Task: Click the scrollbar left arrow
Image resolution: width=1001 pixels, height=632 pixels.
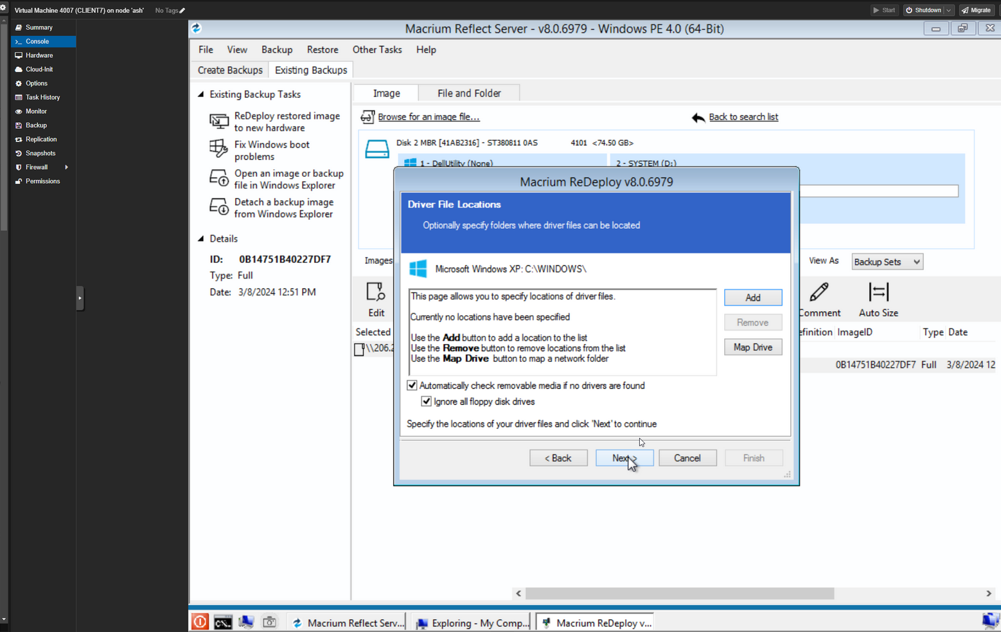Action: click(x=518, y=593)
